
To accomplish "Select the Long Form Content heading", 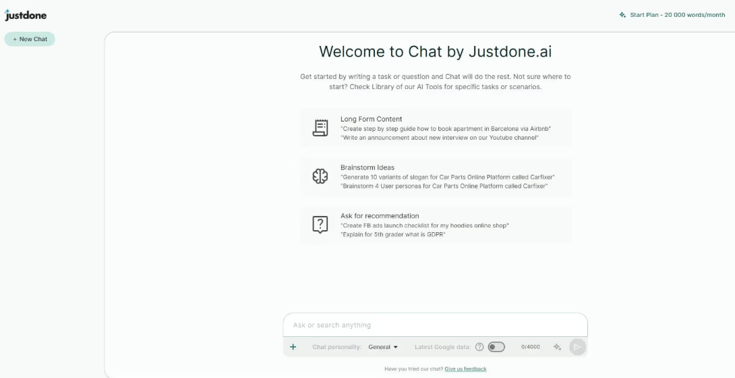I will tap(372, 119).
